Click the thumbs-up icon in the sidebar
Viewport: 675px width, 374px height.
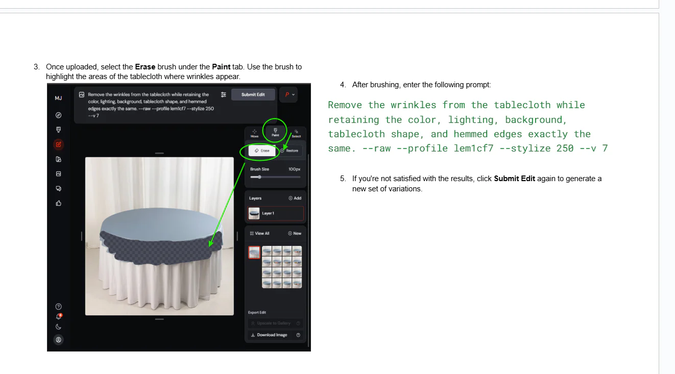[58, 203]
